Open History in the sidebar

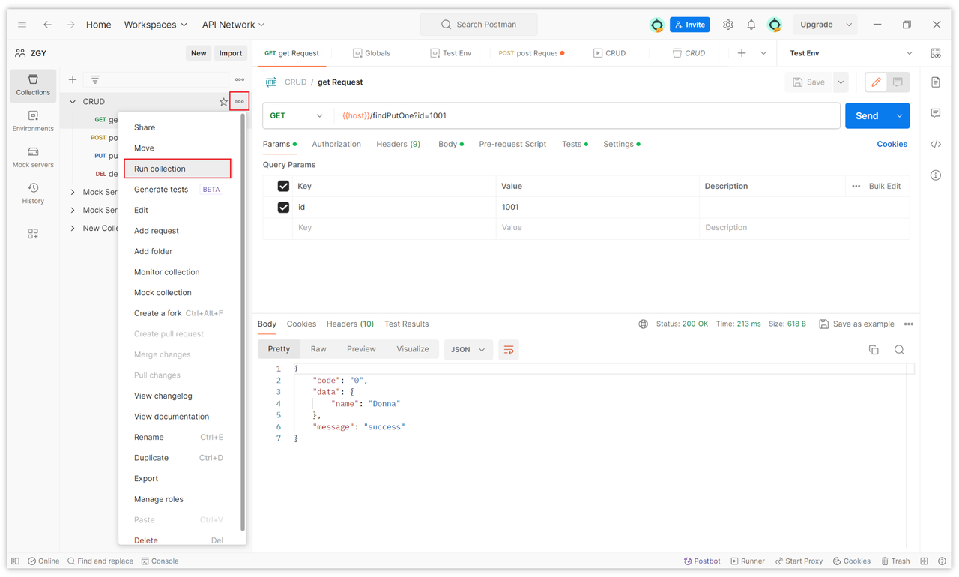coord(33,193)
